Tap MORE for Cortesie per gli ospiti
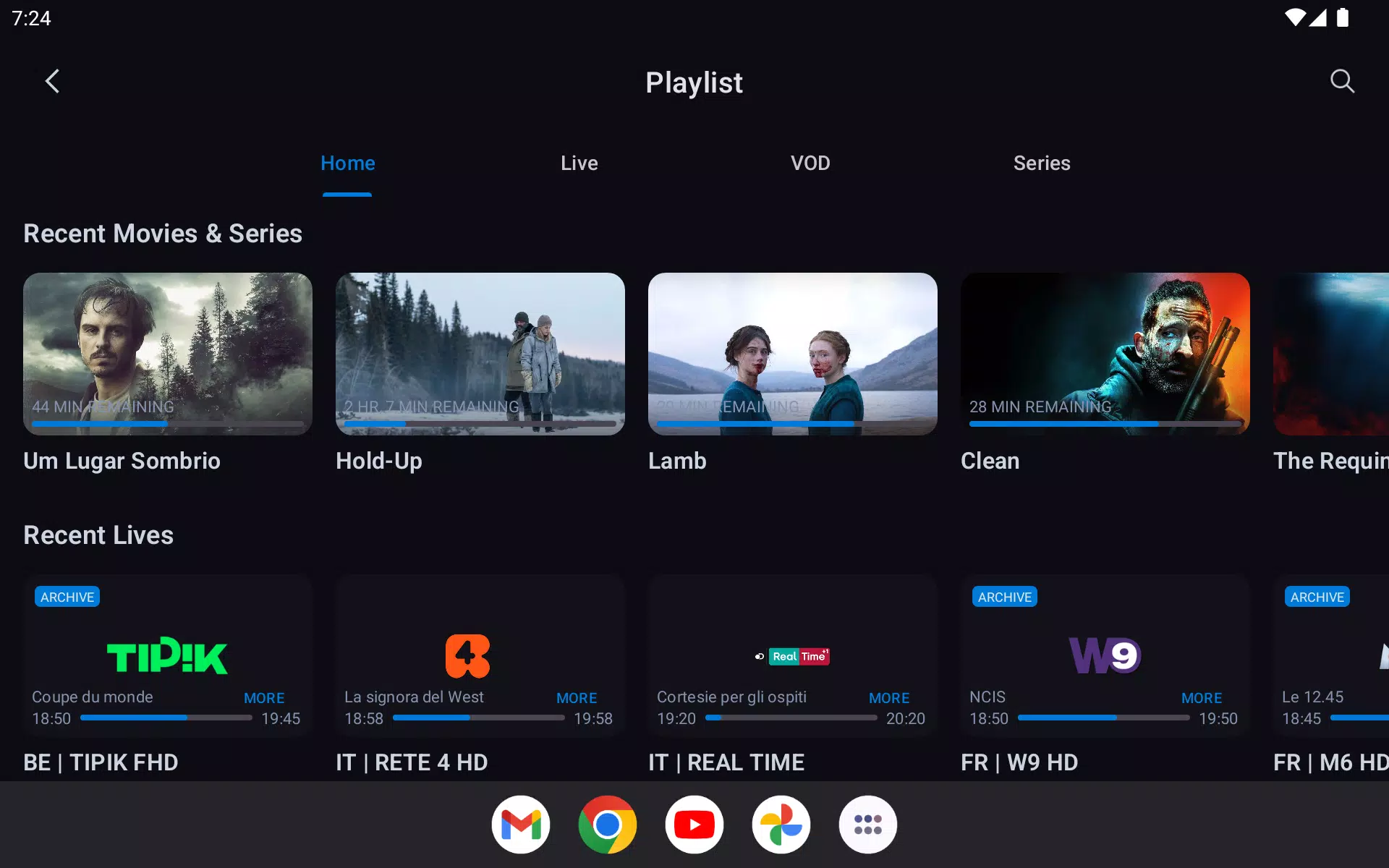Image resolution: width=1389 pixels, height=868 pixels. tap(889, 698)
